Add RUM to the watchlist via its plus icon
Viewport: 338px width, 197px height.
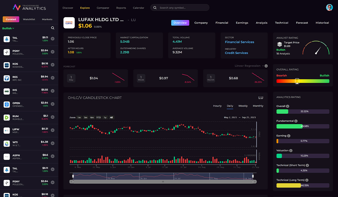coord(53,117)
